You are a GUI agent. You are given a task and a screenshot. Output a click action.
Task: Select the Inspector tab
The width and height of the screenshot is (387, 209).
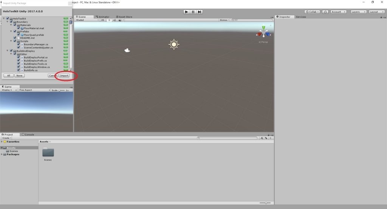[283, 17]
